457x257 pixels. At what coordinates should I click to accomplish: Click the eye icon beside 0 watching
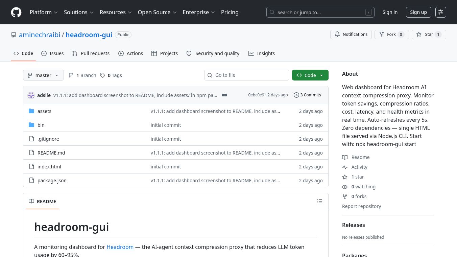coord(345,187)
